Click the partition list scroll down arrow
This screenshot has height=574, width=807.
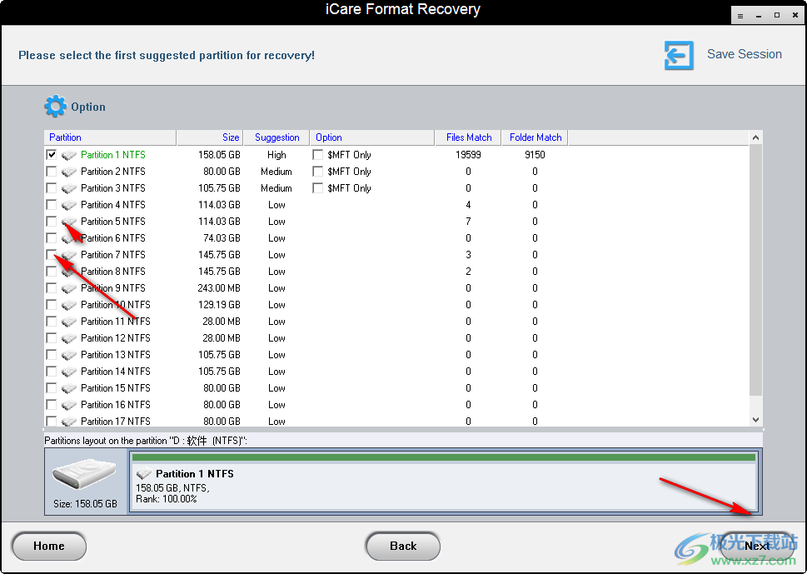click(x=755, y=420)
